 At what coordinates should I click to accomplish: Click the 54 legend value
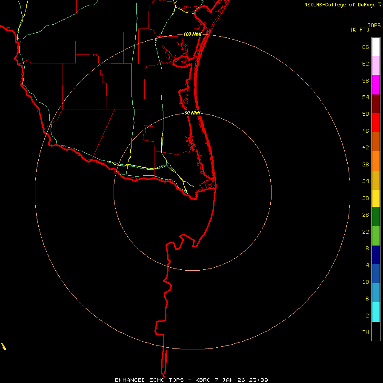366,97
